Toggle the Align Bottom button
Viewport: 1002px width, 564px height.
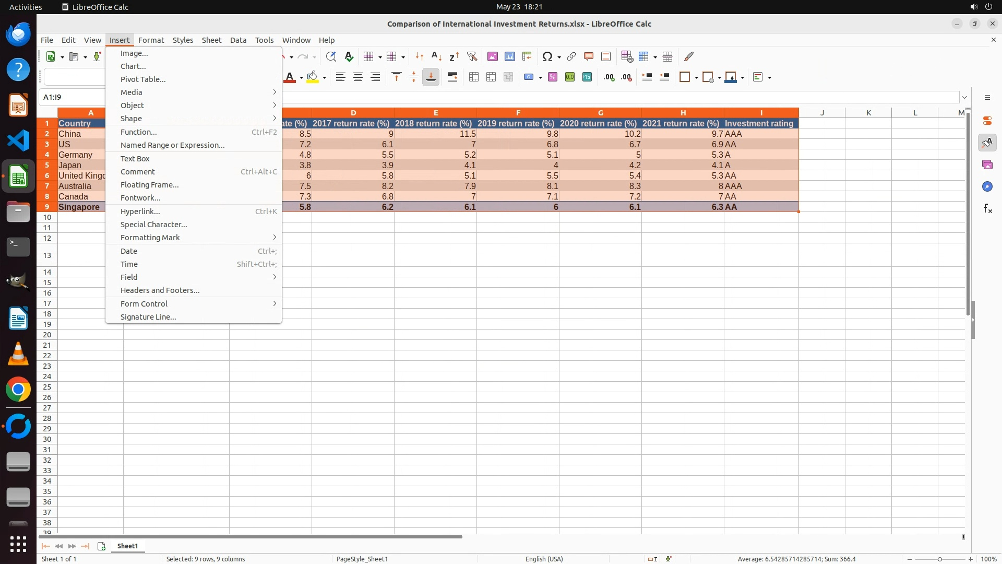point(431,77)
